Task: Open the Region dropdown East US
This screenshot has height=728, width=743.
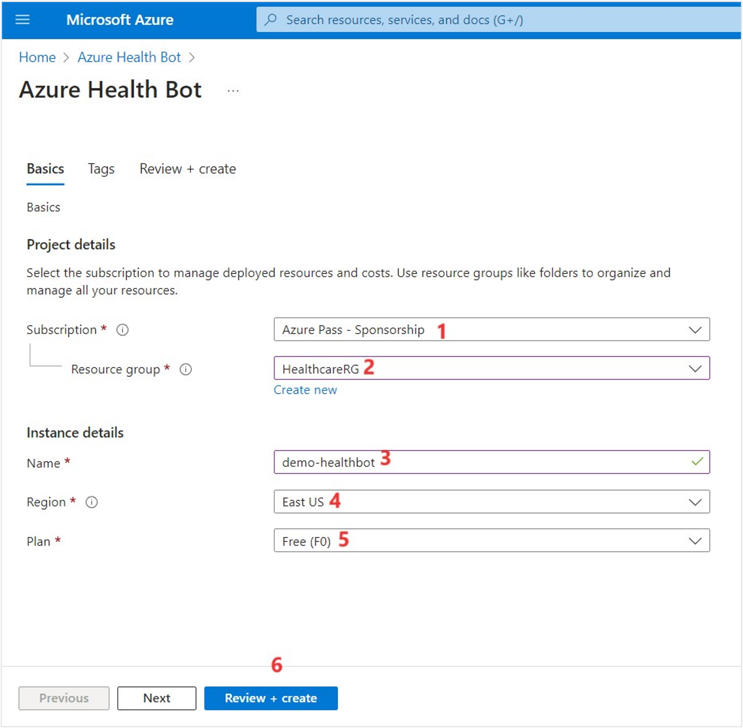Action: click(x=492, y=502)
